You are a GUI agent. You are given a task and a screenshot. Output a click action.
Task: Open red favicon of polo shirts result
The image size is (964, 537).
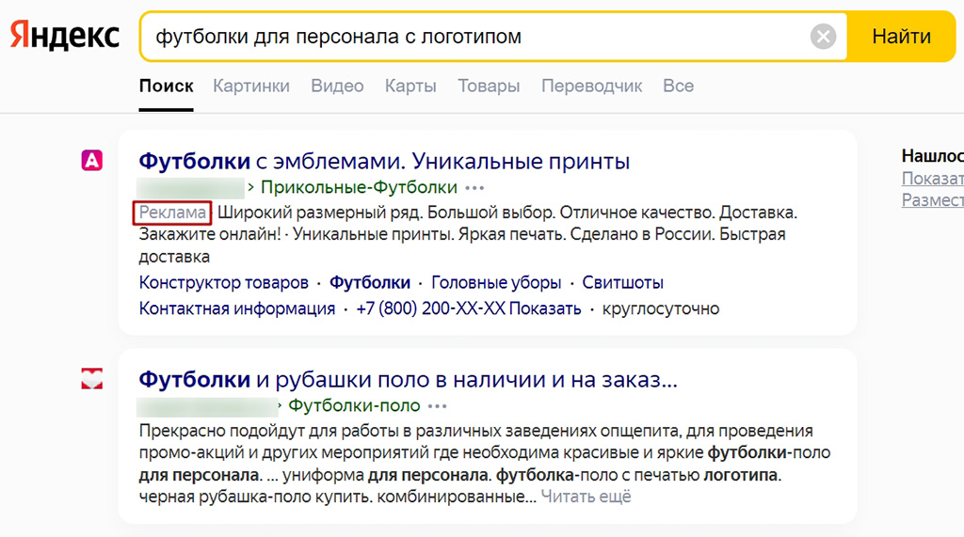pyautogui.click(x=91, y=378)
